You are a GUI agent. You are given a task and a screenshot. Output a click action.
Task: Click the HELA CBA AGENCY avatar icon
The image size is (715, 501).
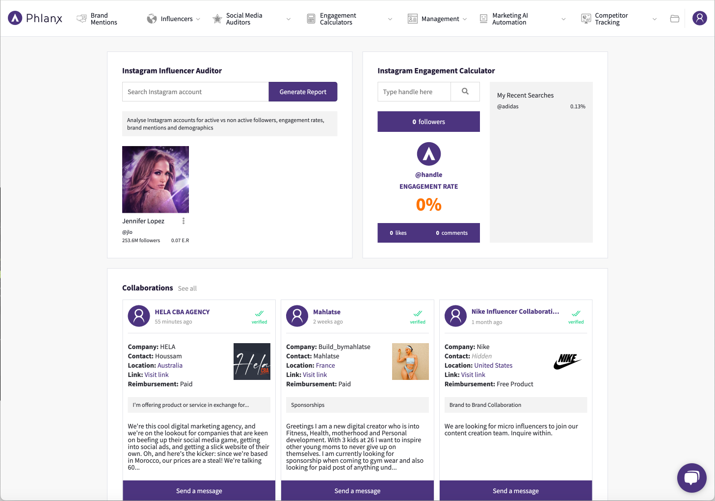[139, 316]
